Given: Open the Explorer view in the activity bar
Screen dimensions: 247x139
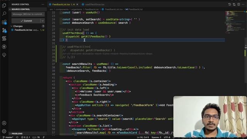Looking at the screenshot, I should [4, 5].
